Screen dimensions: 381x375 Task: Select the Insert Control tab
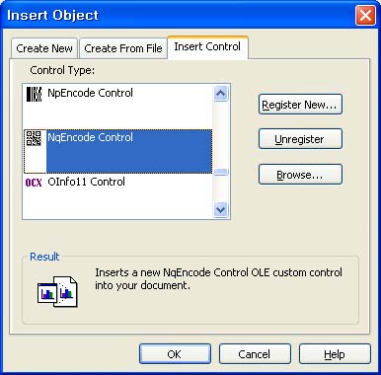(x=207, y=47)
